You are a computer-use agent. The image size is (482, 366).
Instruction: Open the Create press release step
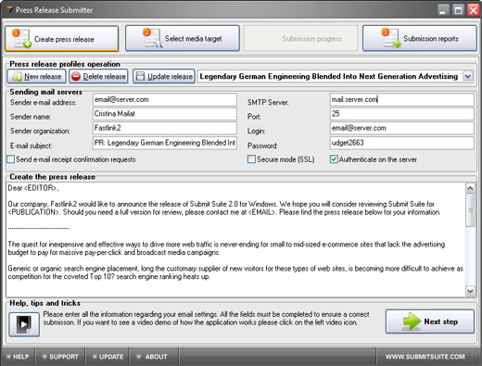point(61,39)
